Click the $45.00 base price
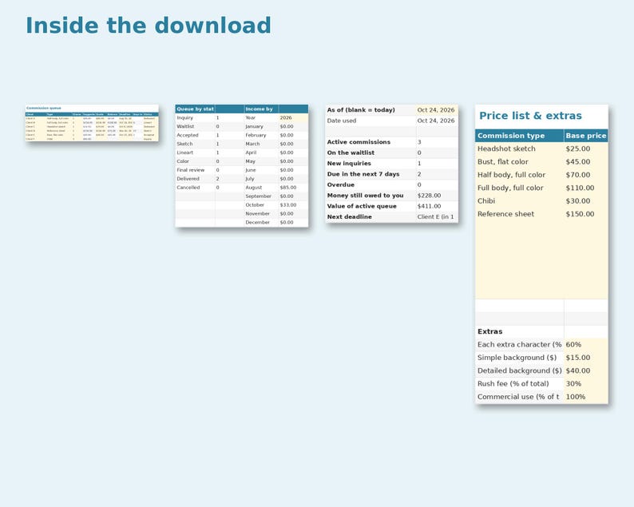 (x=578, y=162)
